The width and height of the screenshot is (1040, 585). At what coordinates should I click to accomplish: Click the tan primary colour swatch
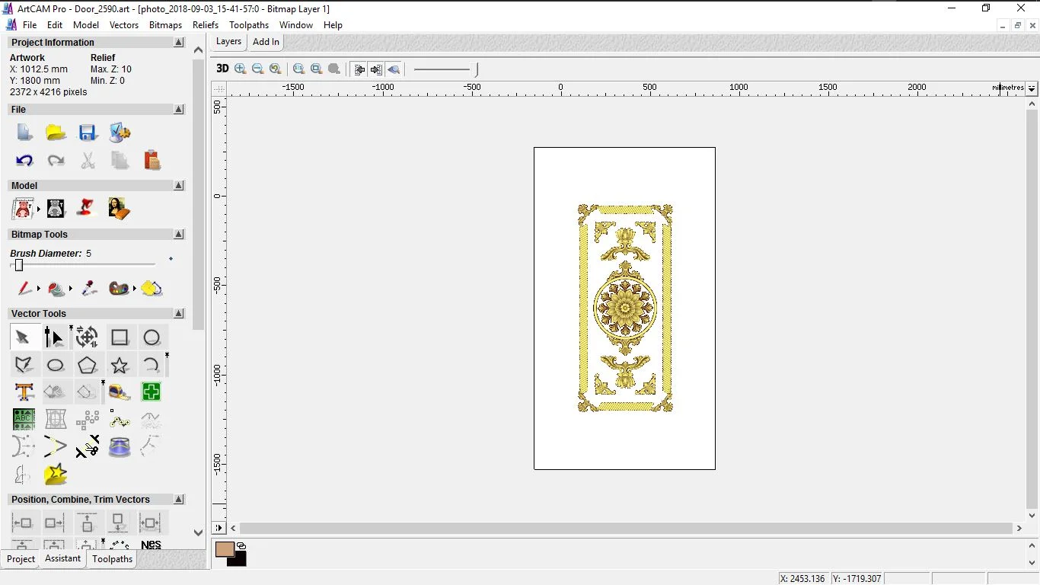click(x=225, y=549)
